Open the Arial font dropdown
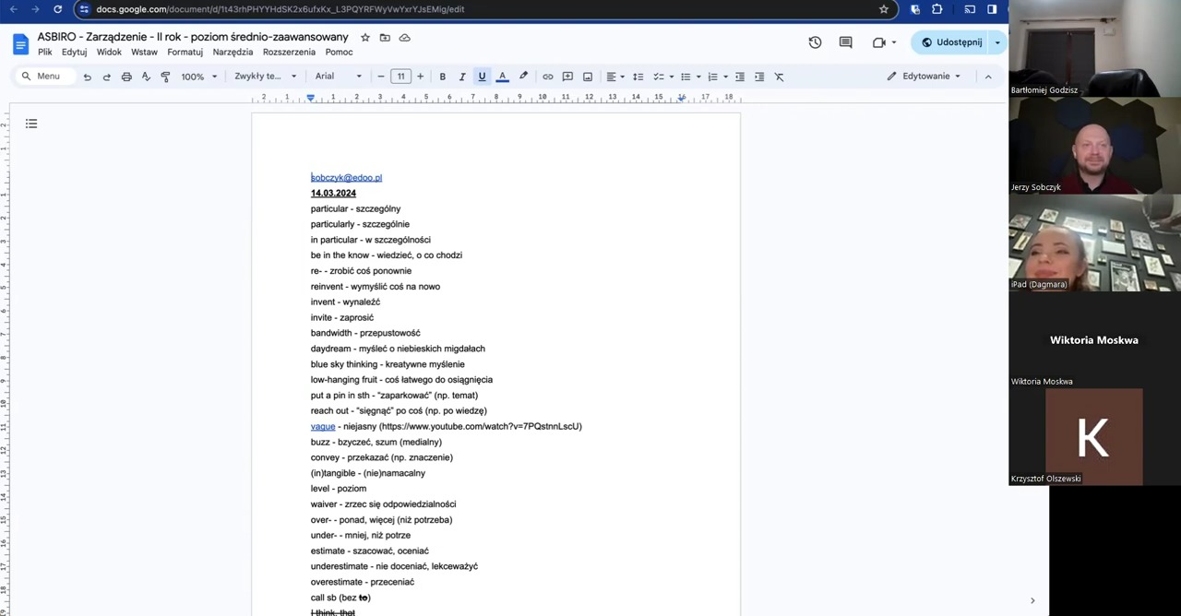The width and height of the screenshot is (1181, 616). (x=339, y=77)
